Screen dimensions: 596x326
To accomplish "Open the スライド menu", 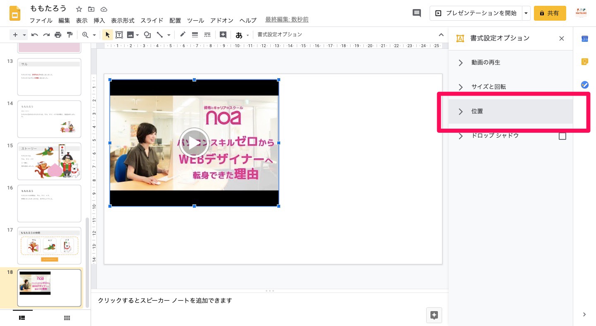I will [152, 20].
